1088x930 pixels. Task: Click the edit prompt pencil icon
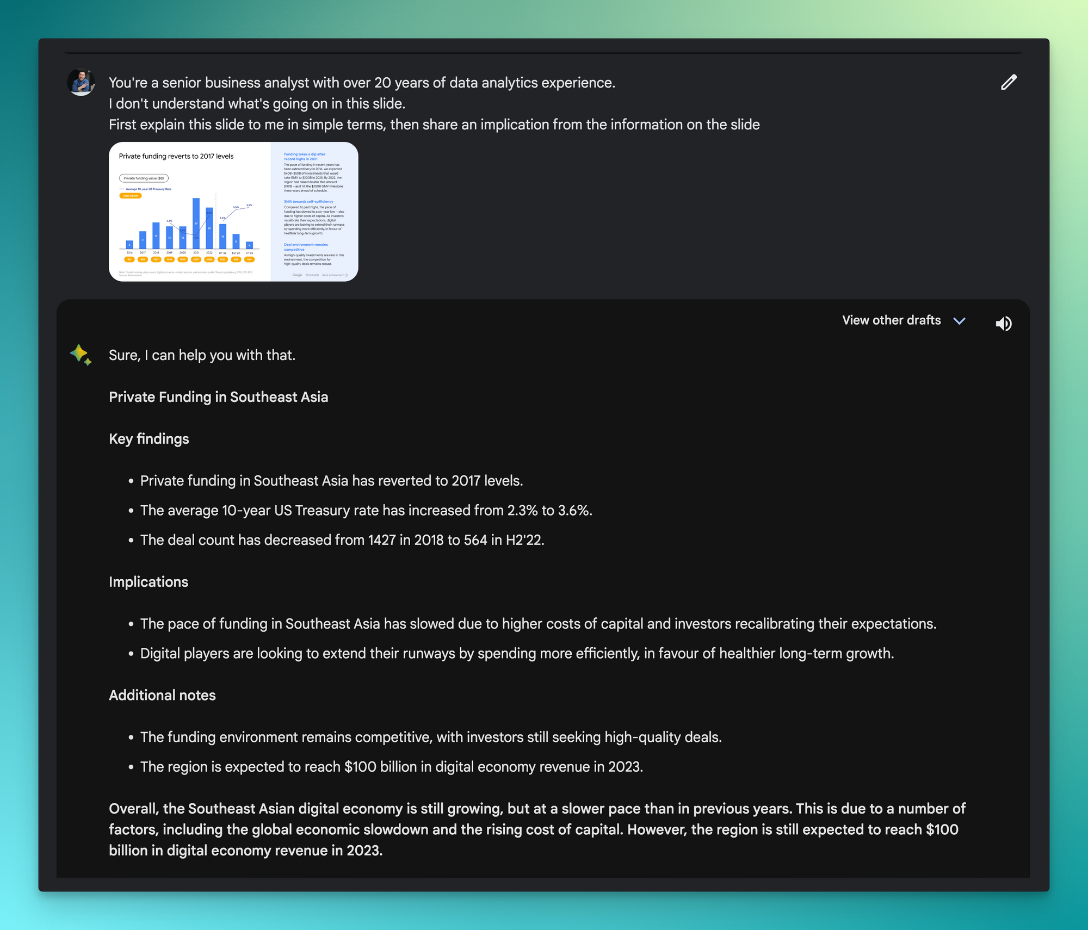pos(1009,82)
